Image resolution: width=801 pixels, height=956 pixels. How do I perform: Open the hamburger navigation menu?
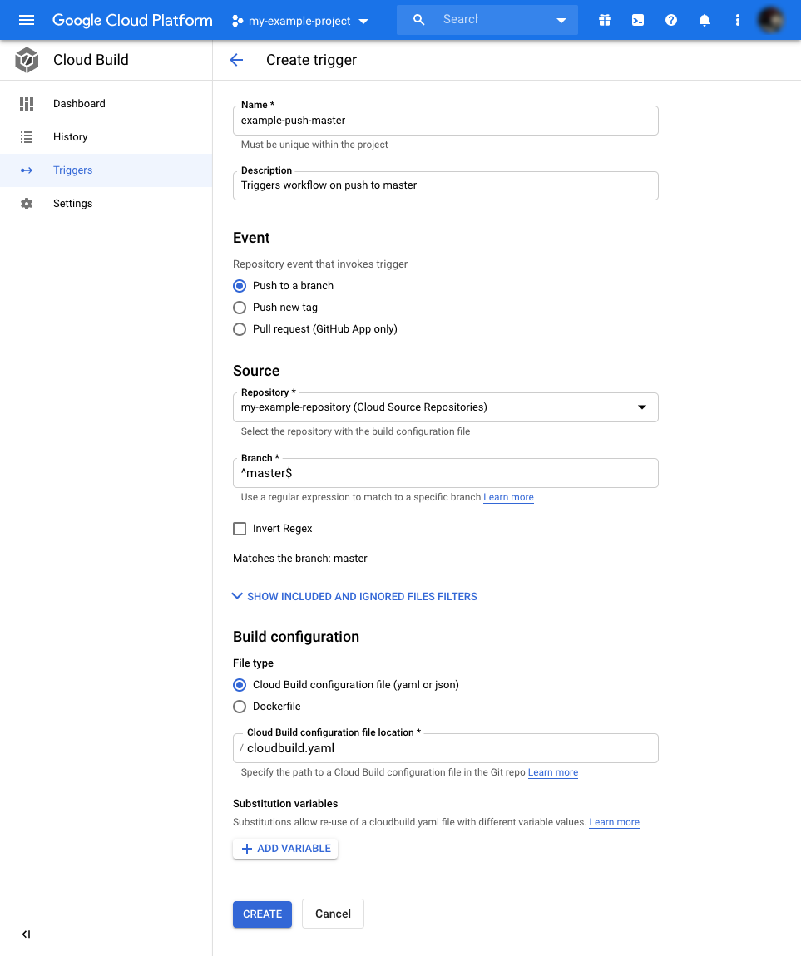point(27,20)
